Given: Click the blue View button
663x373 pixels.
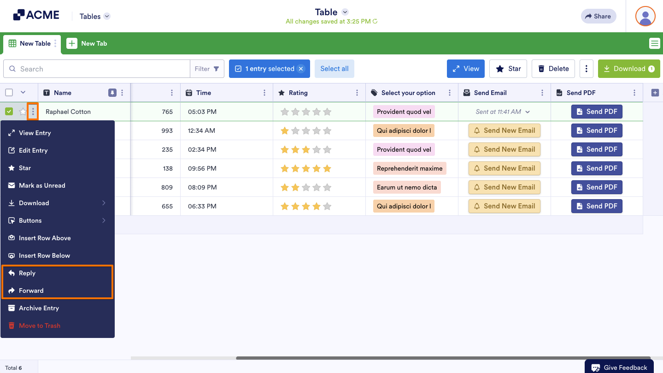Looking at the screenshot, I should (x=466, y=69).
